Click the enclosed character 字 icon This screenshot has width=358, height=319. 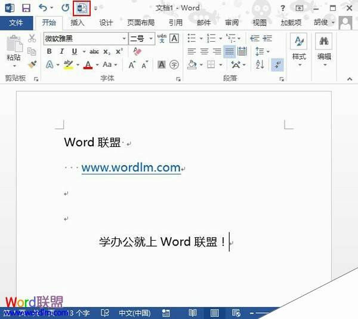(174, 65)
